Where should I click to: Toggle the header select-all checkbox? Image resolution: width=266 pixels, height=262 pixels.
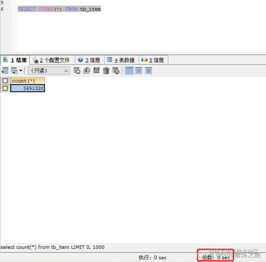5,81
